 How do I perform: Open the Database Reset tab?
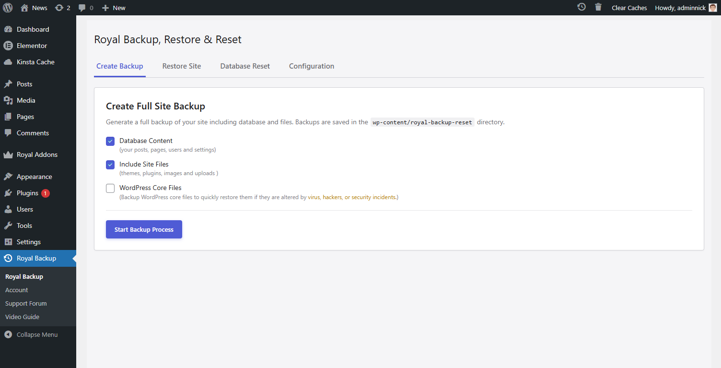coord(245,66)
